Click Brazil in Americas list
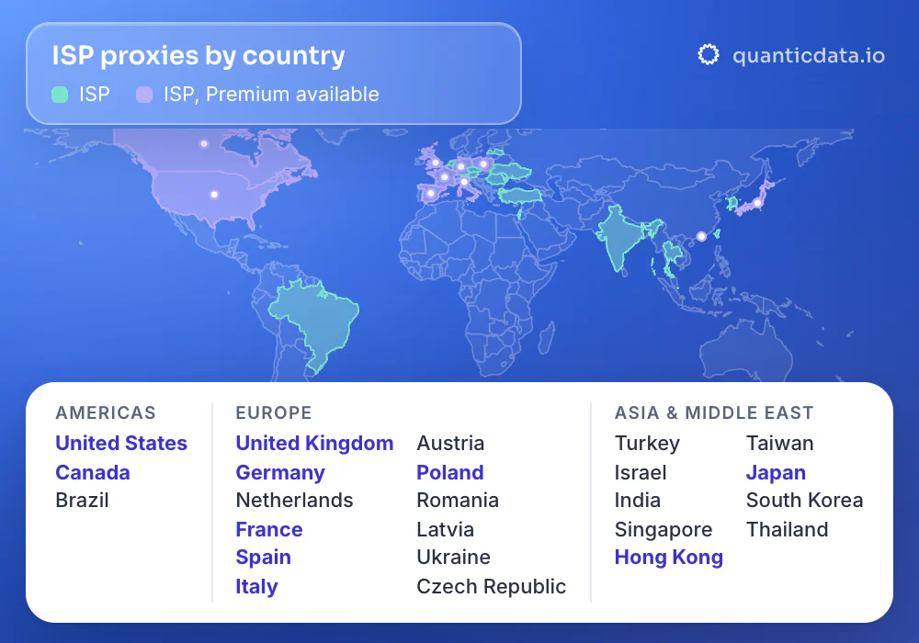The height and width of the screenshot is (643, 919). coord(82,500)
